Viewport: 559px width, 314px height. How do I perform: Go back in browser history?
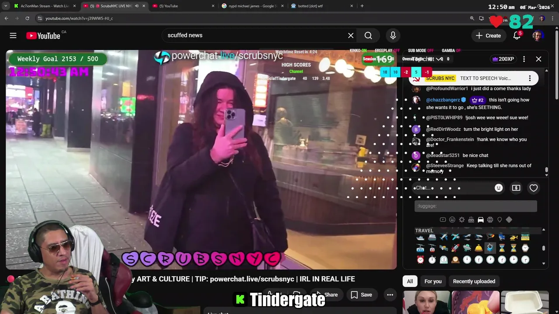[x=6, y=18]
